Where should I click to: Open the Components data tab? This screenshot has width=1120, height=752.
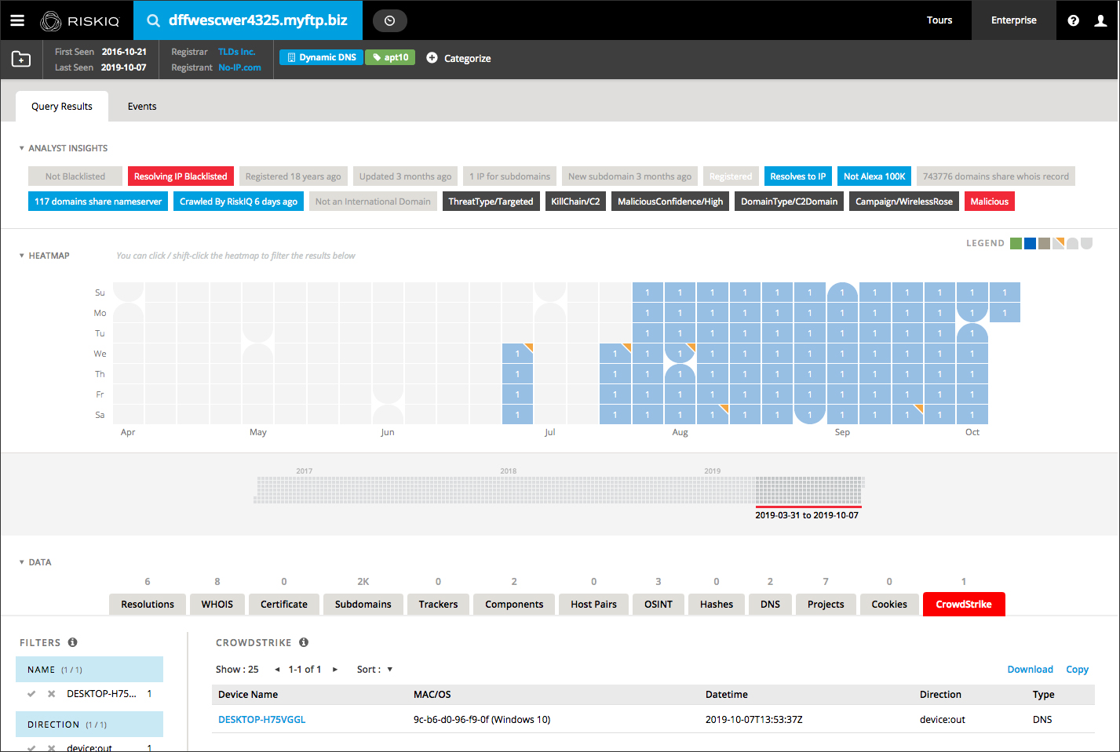point(514,605)
